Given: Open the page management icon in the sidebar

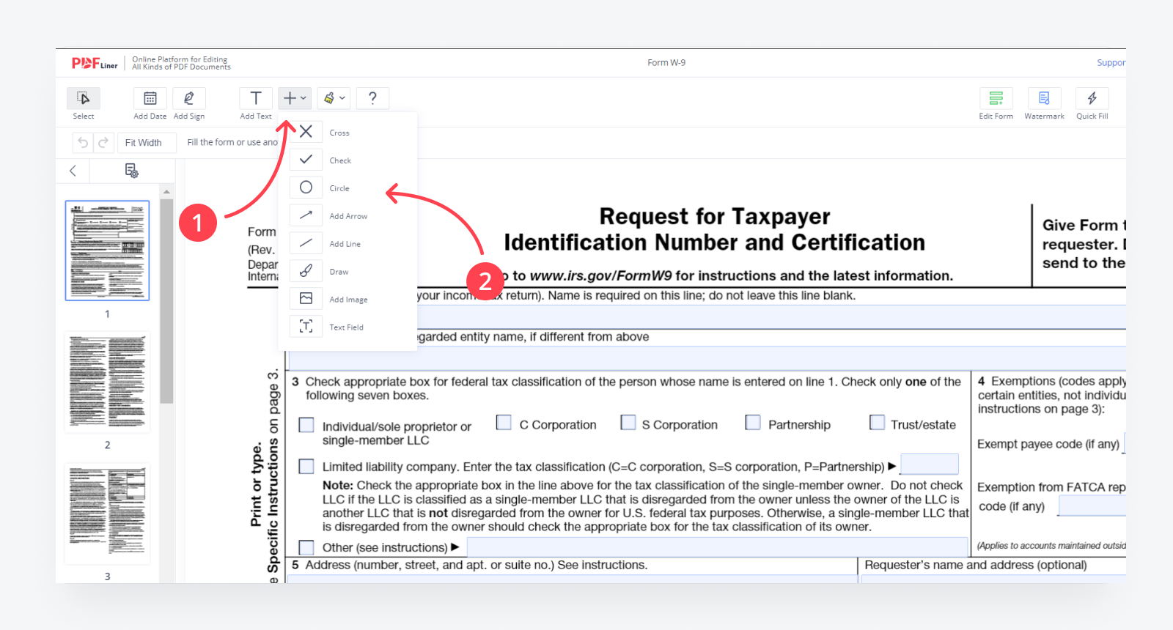Looking at the screenshot, I should (x=131, y=171).
